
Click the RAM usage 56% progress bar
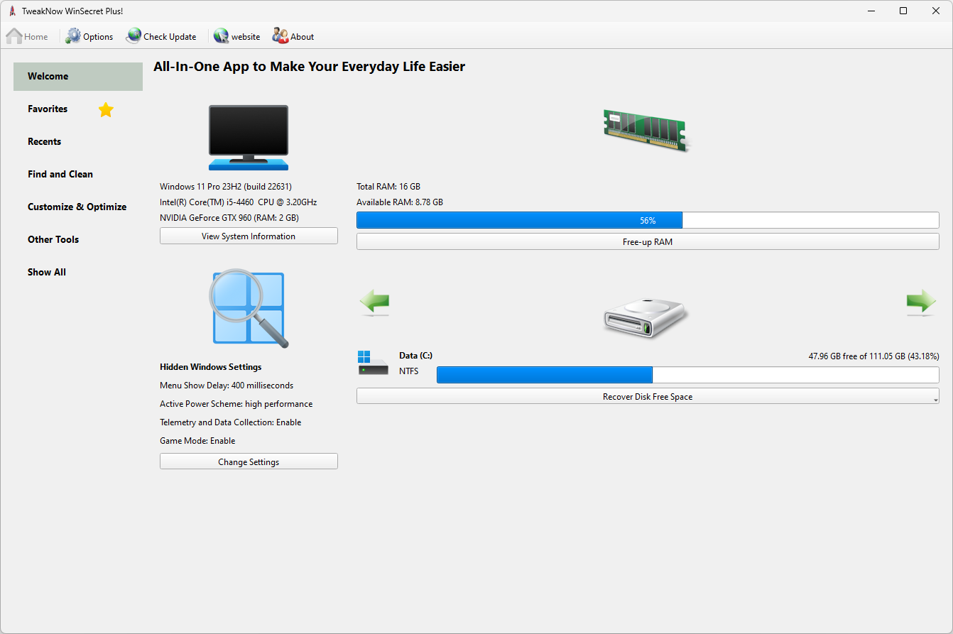648,221
